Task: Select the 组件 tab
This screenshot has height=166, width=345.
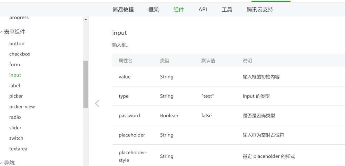Action: point(179,10)
